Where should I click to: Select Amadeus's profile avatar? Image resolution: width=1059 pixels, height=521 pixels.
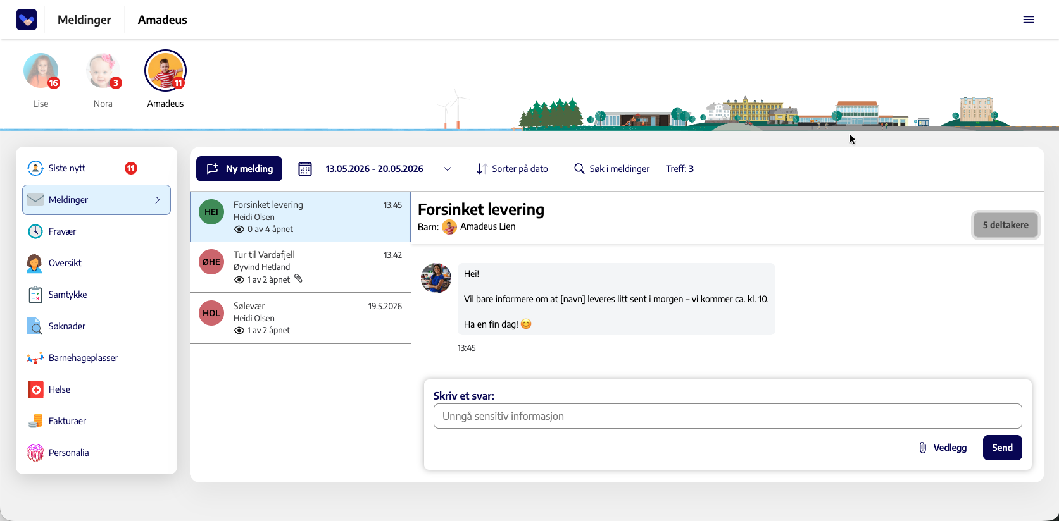point(165,70)
